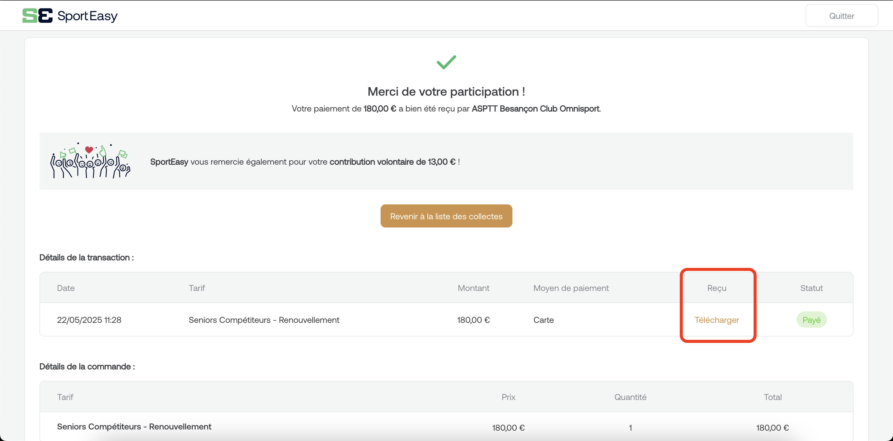Click the Quitter button
The height and width of the screenshot is (441, 893).
(x=841, y=15)
